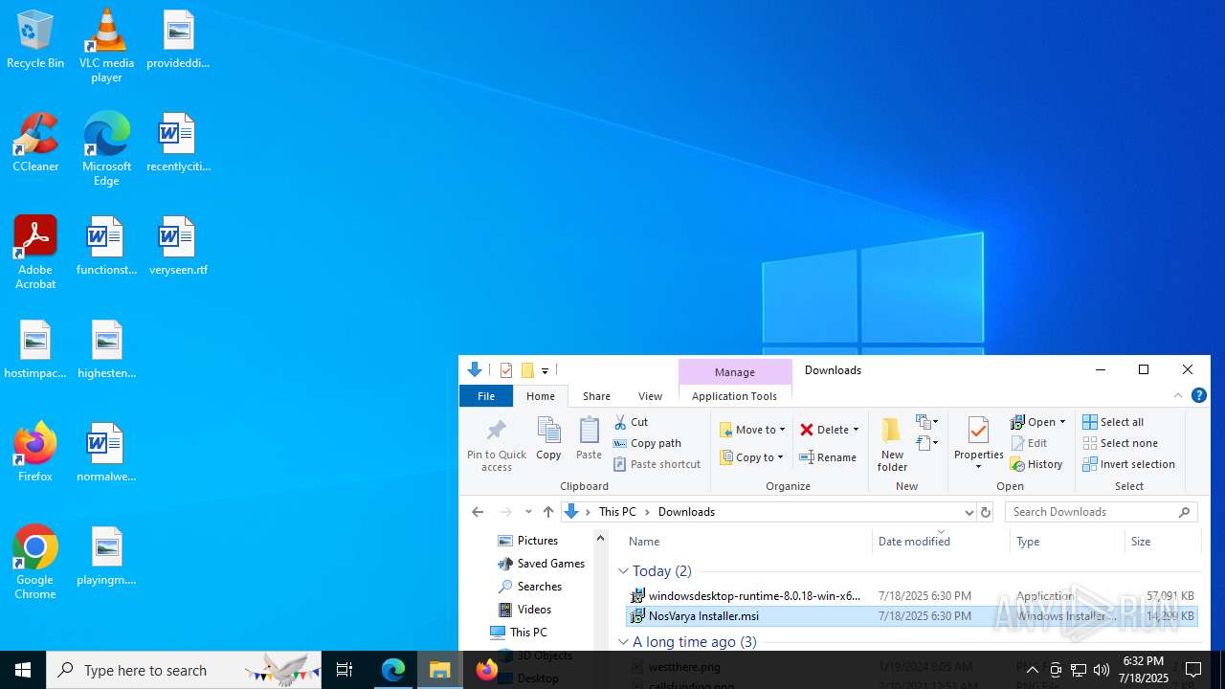The height and width of the screenshot is (689, 1225).
Task: Open the recent locations dropdown arrow
Action: click(528, 512)
